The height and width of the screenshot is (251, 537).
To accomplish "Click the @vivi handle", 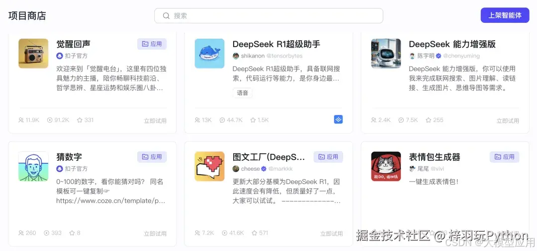I will coord(438,169).
